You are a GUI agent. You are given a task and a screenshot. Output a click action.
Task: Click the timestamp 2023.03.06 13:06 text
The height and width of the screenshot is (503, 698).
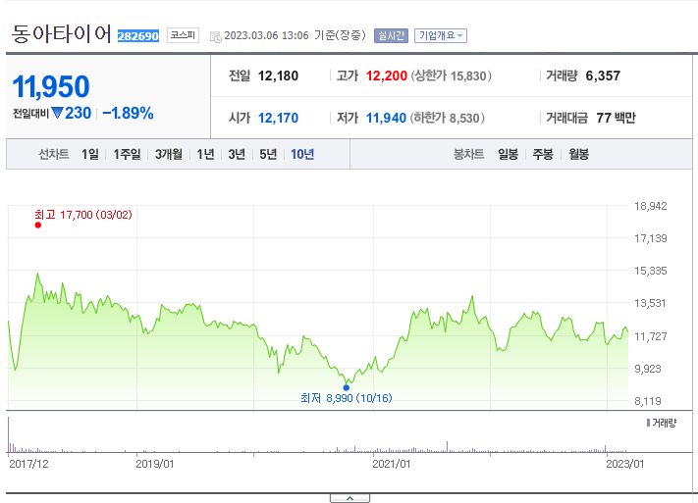(x=266, y=35)
